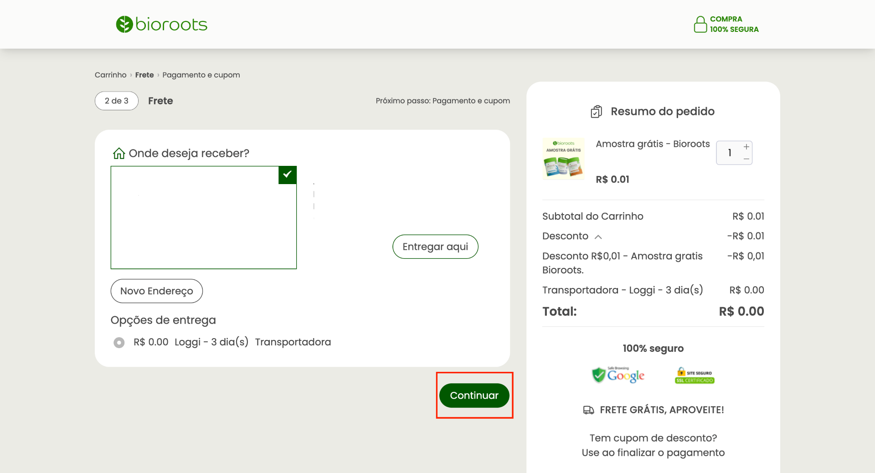The height and width of the screenshot is (473, 875).
Task: Click the R$ 0.01 product price
Action: [612, 180]
